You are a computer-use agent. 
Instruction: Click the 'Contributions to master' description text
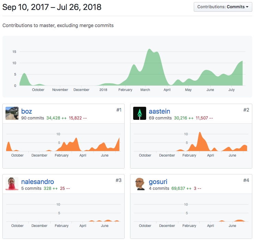pos(58,25)
